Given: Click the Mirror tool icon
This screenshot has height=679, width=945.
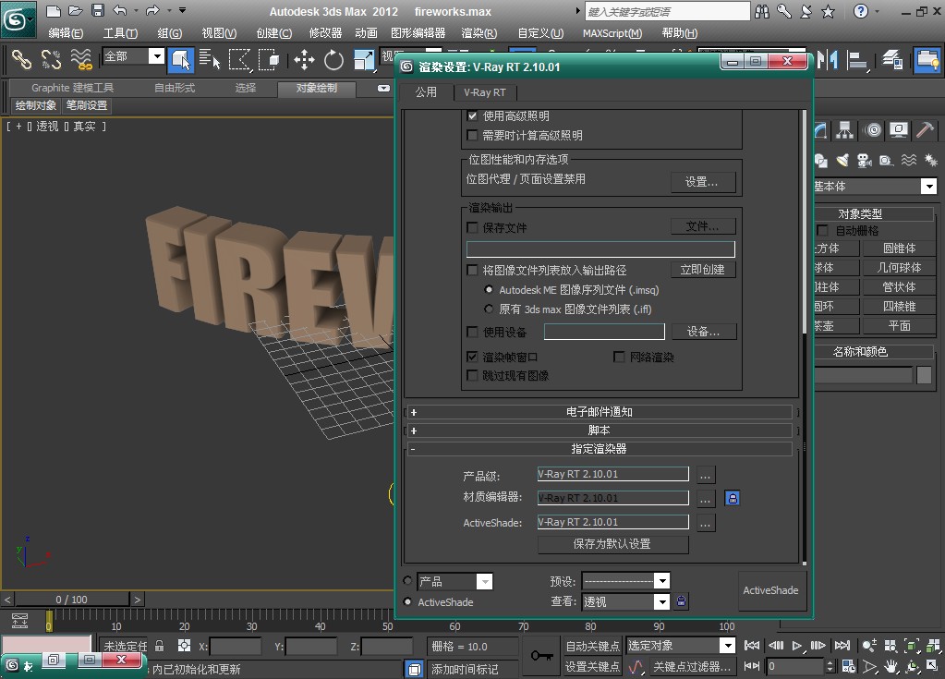Looking at the screenshot, I should click(x=828, y=59).
